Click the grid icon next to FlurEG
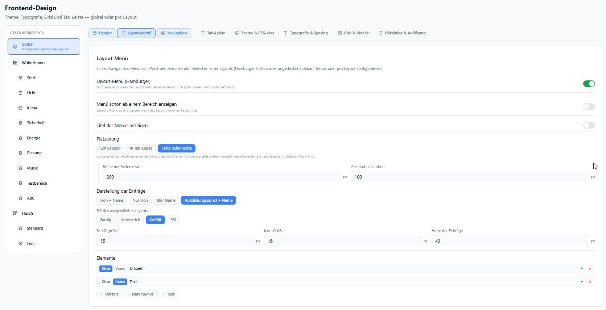Image resolution: width=606 pixels, height=310 pixels. click(15, 213)
